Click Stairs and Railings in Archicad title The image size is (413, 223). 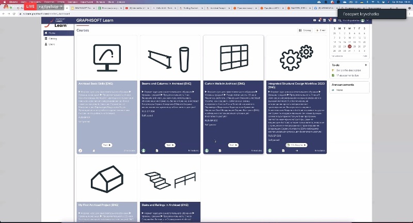[x=165, y=205]
